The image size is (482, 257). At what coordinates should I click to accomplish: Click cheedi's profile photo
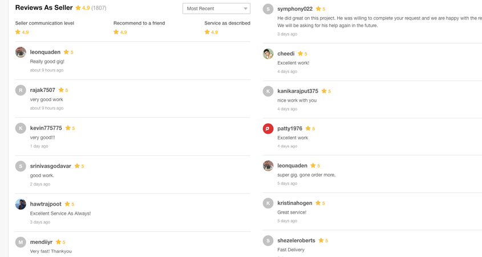[268, 54]
